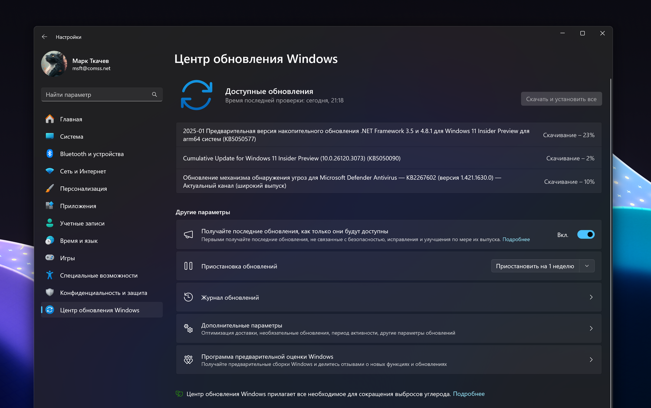Click the Home house icon

pyautogui.click(x=50, y=119)
